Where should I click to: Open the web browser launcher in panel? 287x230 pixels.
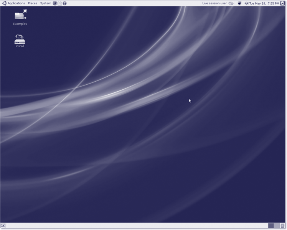pyautogui.click(x=55, y=3)
